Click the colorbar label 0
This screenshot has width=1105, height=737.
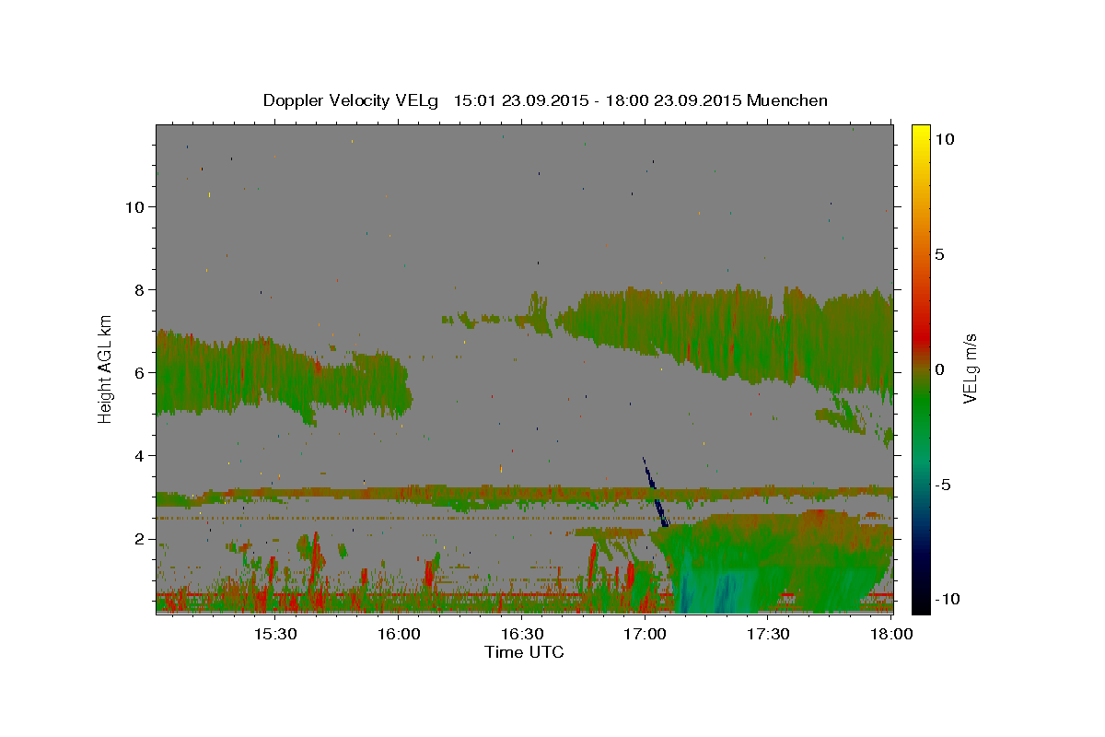tap(939, 369)
